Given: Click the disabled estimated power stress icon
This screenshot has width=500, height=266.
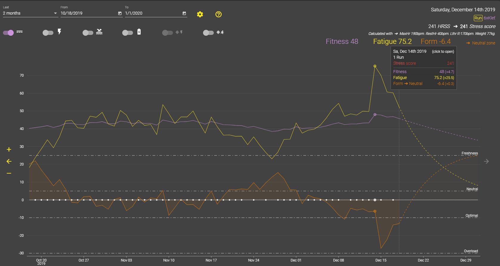Looking at the screenshot, I should pos(179,32).
